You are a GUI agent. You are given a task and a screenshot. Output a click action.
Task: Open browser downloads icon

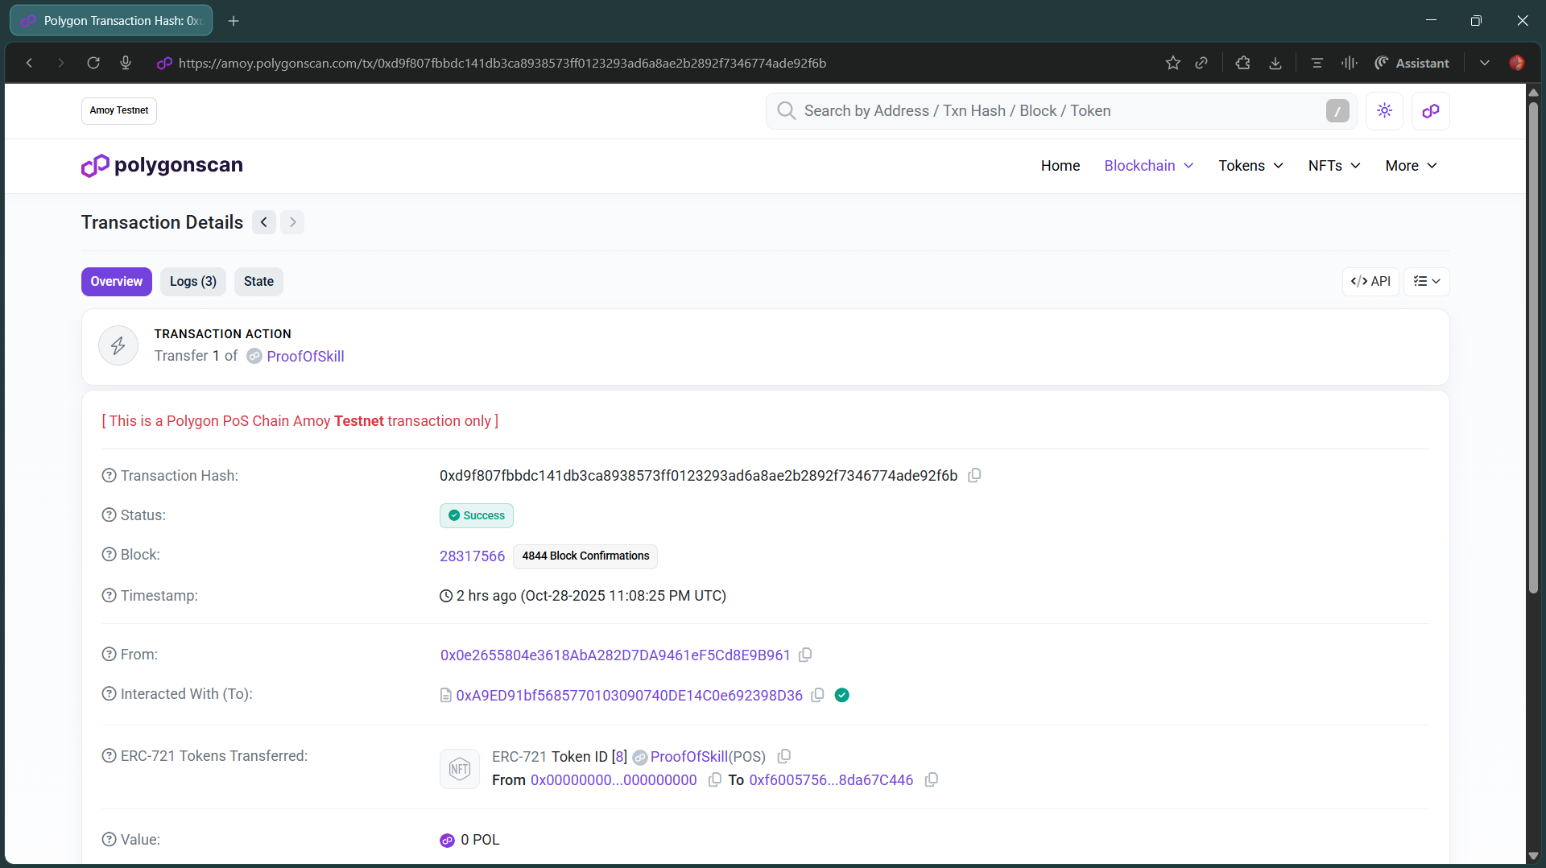(1275, 63)
